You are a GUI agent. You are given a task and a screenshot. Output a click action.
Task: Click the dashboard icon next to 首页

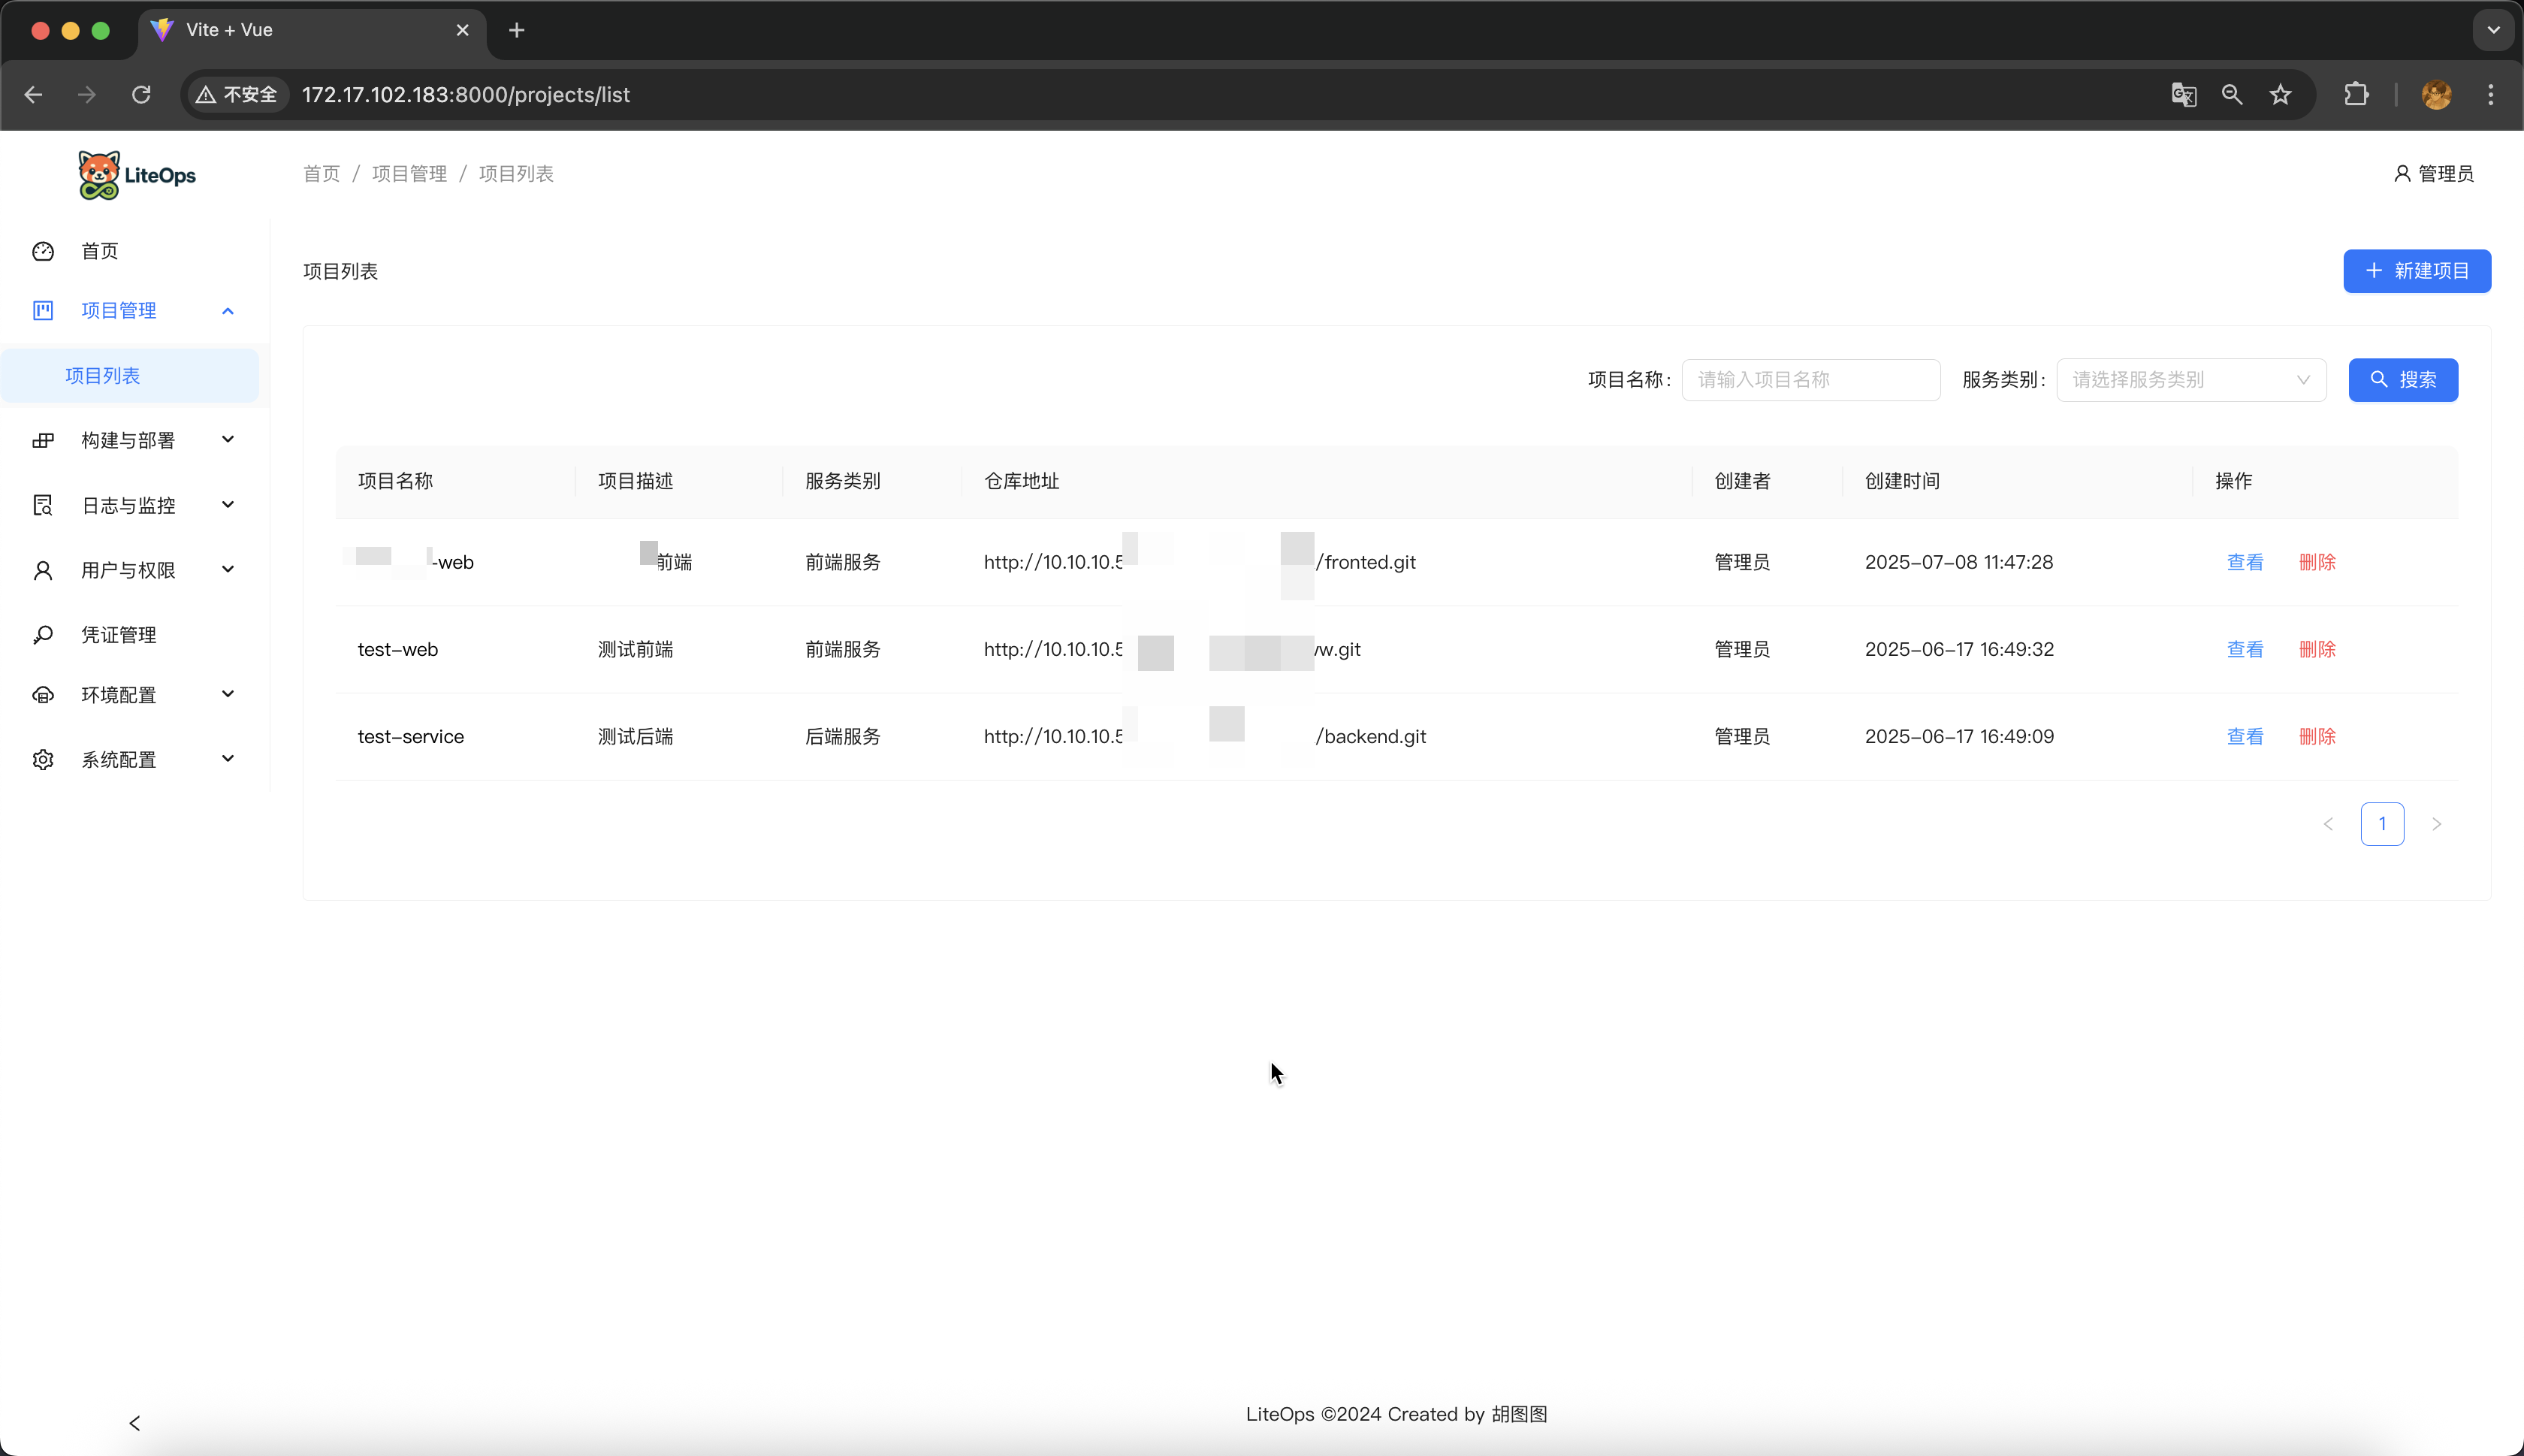click(x=43, y=251)
